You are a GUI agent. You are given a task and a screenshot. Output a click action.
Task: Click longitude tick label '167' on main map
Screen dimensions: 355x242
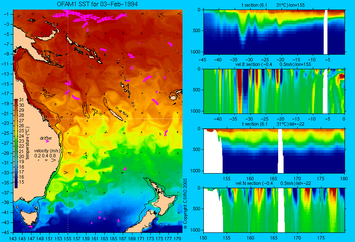(x=123, y=238)
